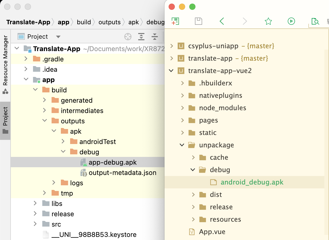Image resolution: width=329 pixels, height=240 pixels.
Task: Expand the release folder in HBuilderX
Action: [193, 207]
